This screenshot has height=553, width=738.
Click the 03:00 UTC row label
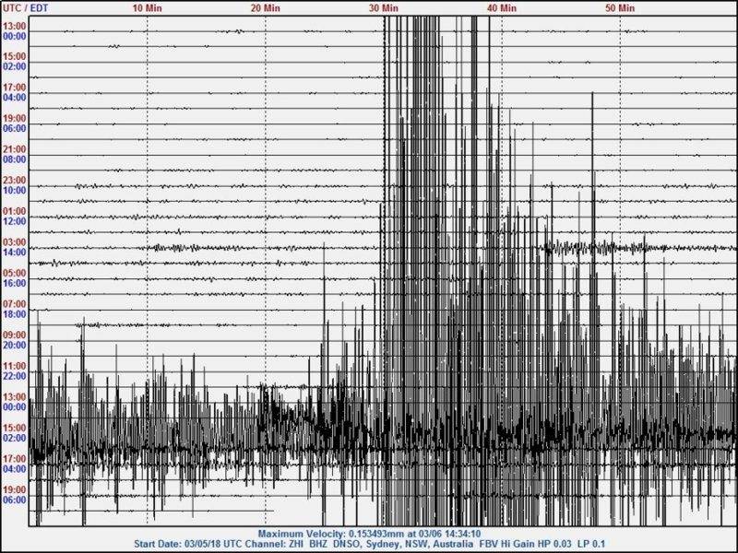click(x=15, y=242)
